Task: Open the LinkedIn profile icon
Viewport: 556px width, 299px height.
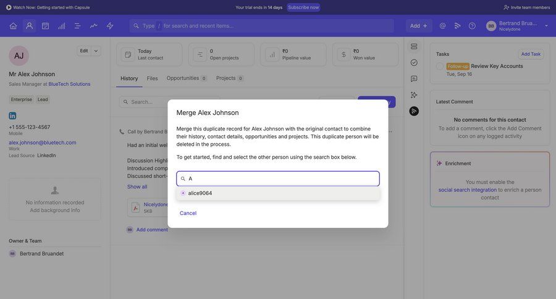Action: (x=12, y=116)
